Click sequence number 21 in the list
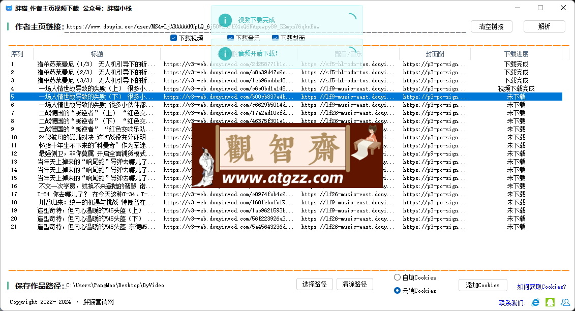Viewport: 575px width, 311px height. 14,227
